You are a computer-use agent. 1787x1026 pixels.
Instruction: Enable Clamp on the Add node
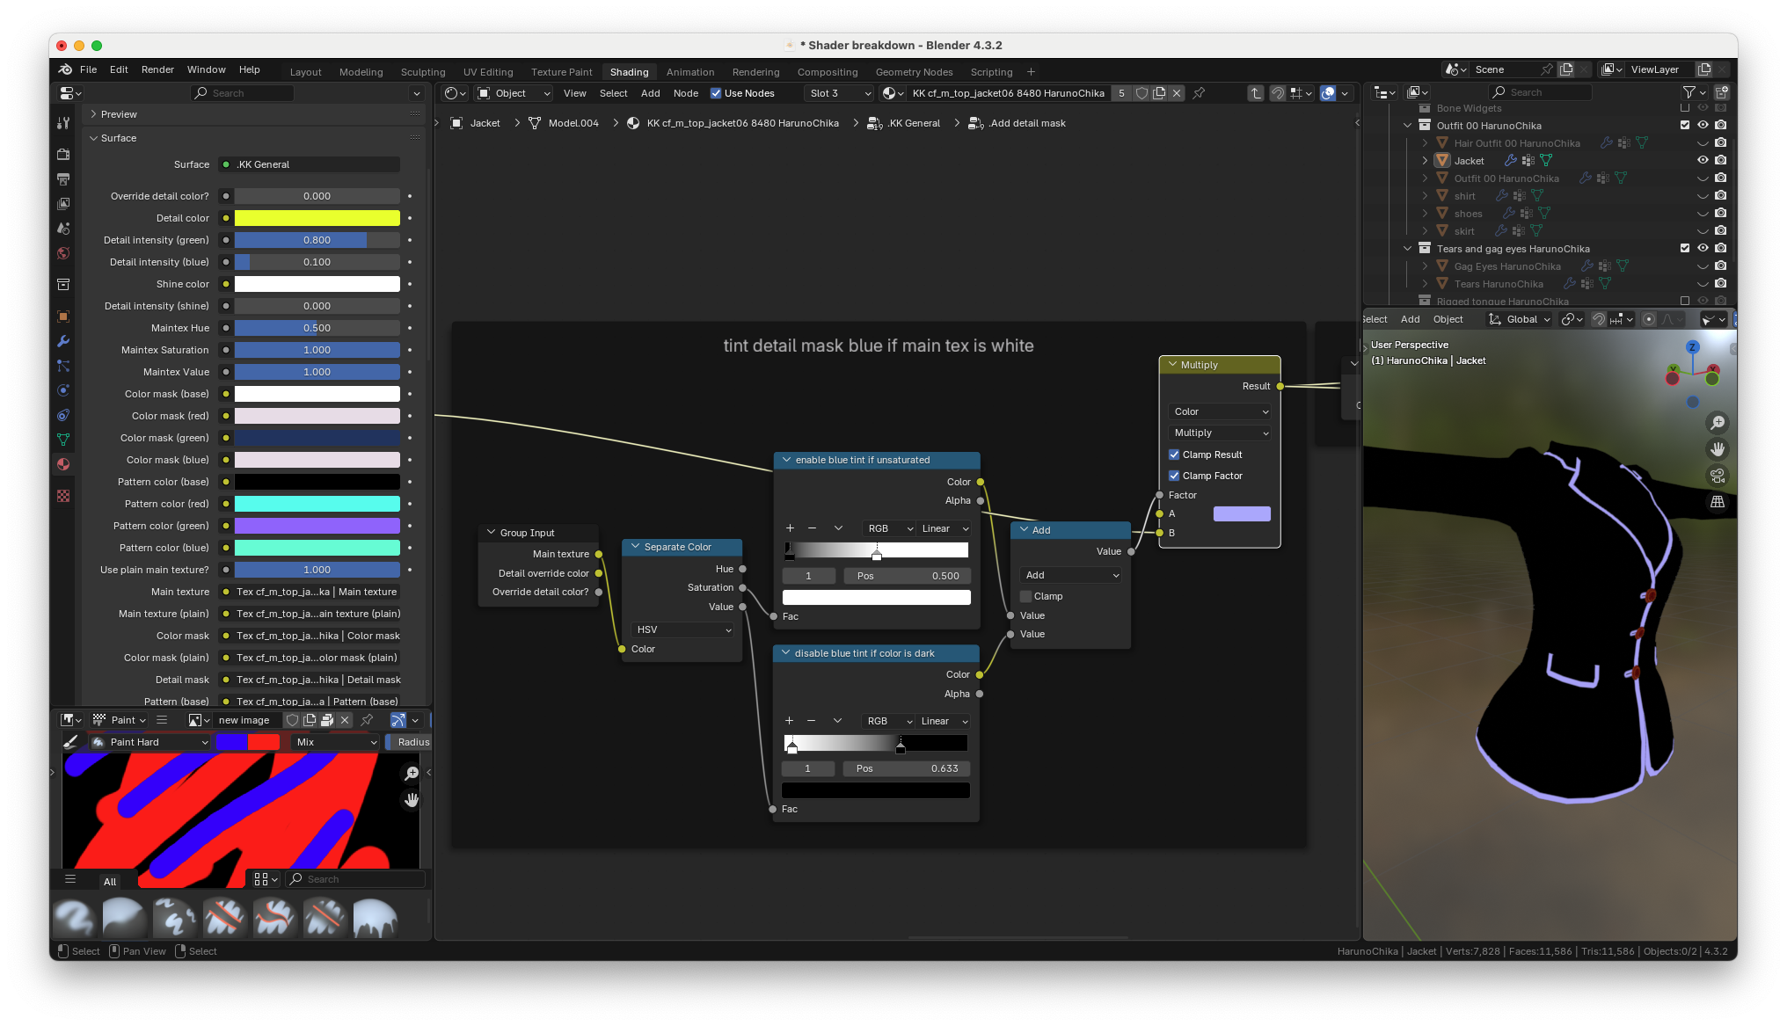1025,596
